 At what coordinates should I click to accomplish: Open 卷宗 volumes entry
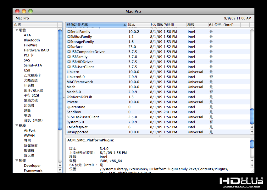[x=27, y=140]
